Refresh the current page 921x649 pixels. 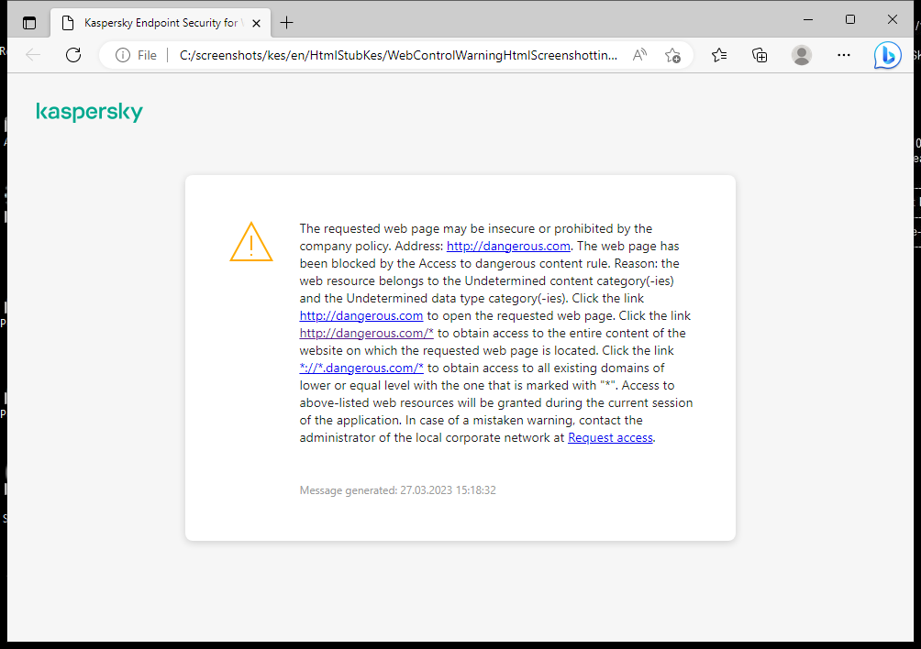73,55
